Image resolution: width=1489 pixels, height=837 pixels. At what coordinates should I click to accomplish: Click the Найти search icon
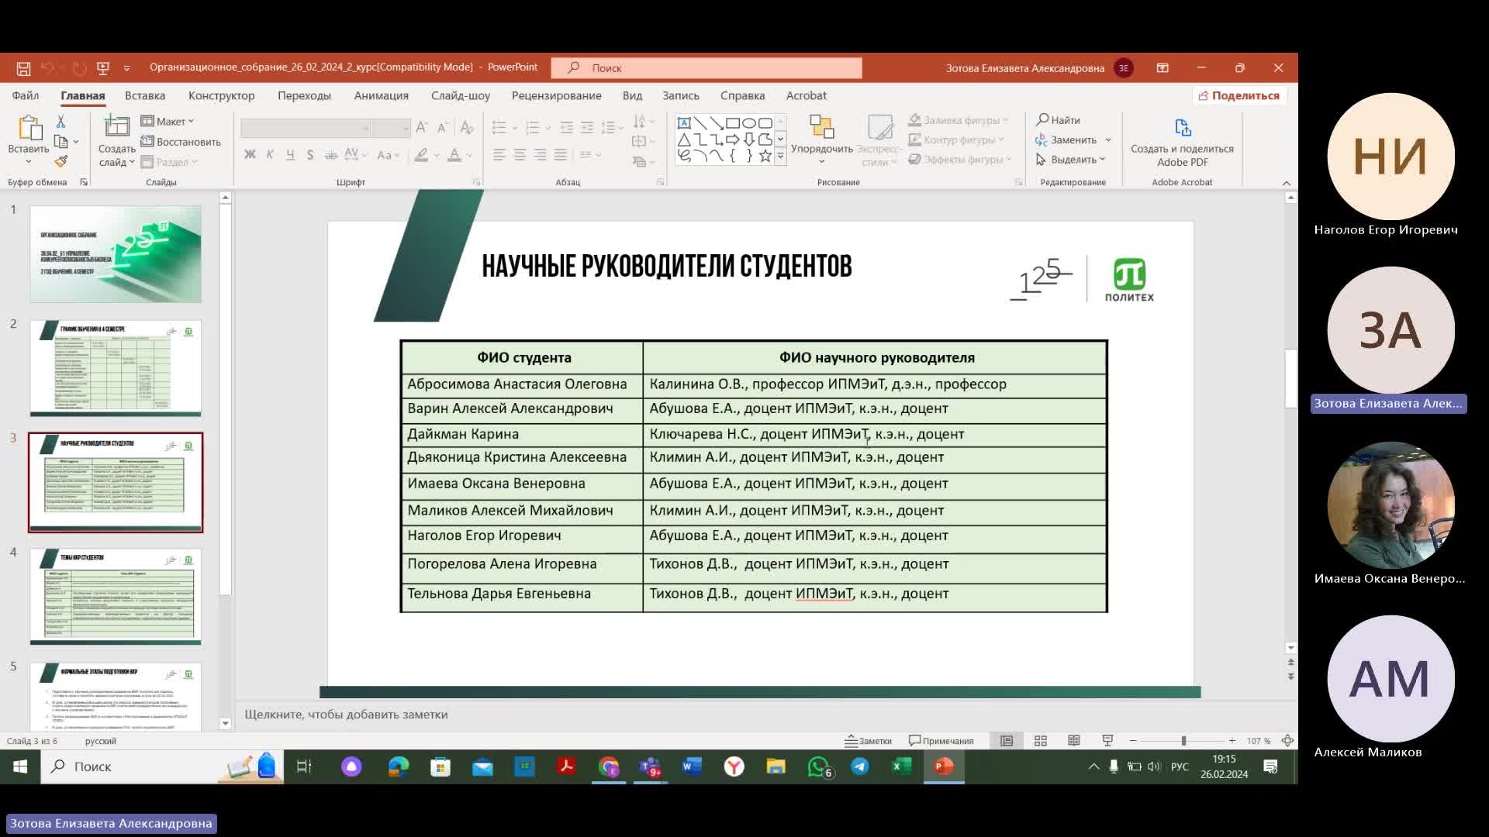point(1058,120)
